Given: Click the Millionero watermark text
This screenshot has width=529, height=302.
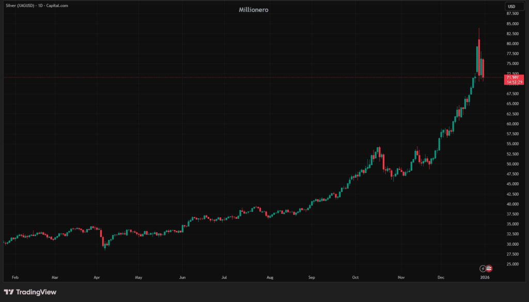Looking at the screenshot, I should pos(253,10).
